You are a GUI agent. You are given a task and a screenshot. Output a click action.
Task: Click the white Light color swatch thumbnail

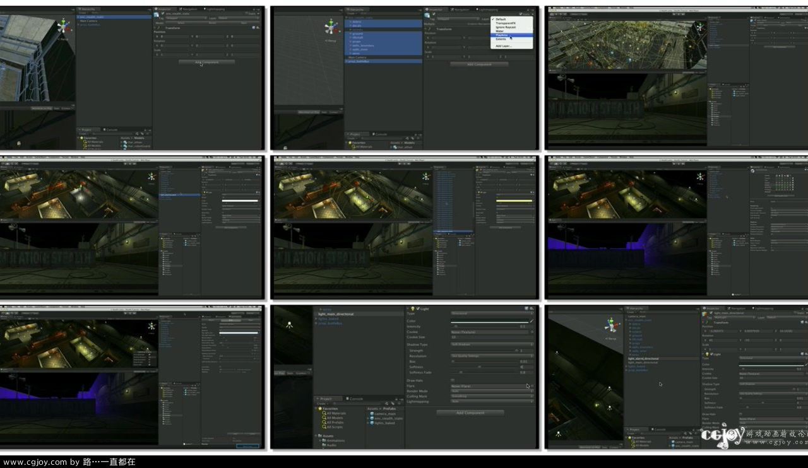click(240, 201)
